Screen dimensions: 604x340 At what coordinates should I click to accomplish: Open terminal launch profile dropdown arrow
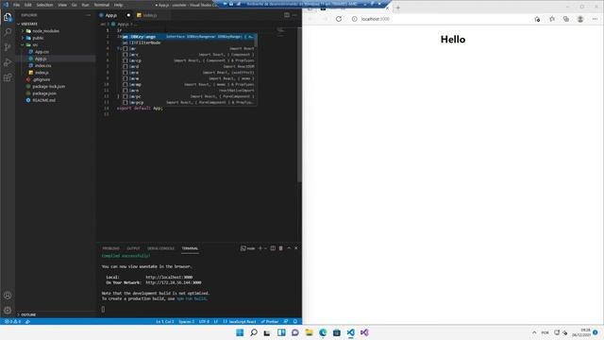pyautogui.click(x=265, y=248)
